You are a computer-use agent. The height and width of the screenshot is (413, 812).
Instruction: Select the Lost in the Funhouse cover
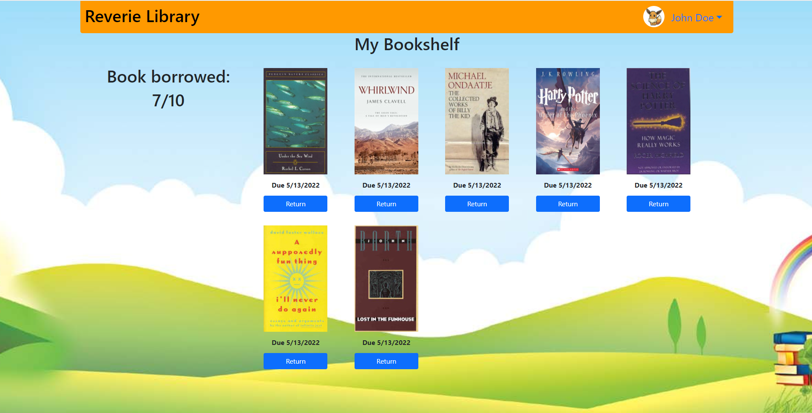click(x=386, y=279)
